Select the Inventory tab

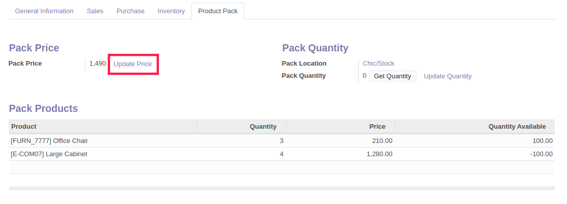171,11
